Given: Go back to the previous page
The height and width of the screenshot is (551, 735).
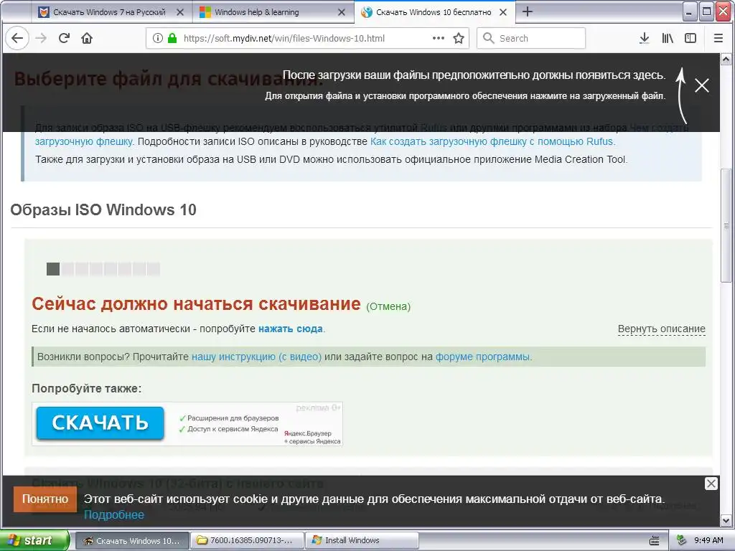Looking at the screenshot, I should click(x=17, y=39).
